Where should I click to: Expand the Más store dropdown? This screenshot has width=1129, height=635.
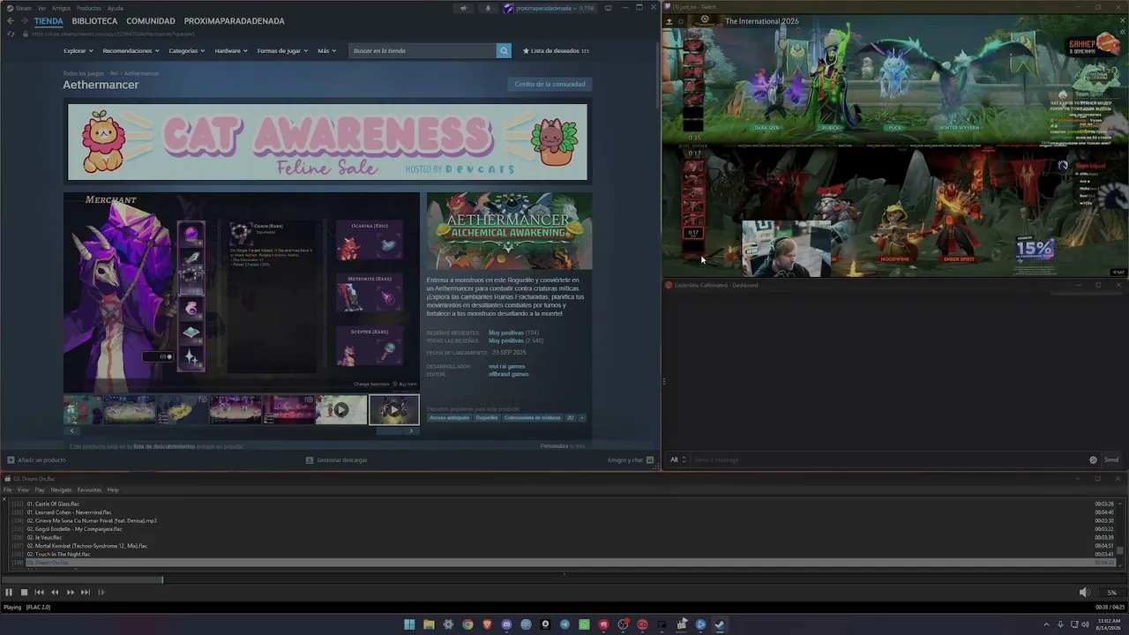[326, 50]
